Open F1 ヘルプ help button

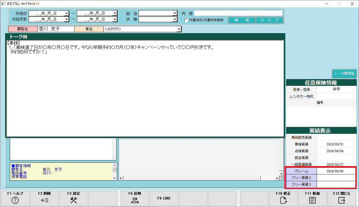[x=15, y=198]
